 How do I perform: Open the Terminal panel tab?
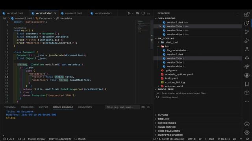point(10,107)
